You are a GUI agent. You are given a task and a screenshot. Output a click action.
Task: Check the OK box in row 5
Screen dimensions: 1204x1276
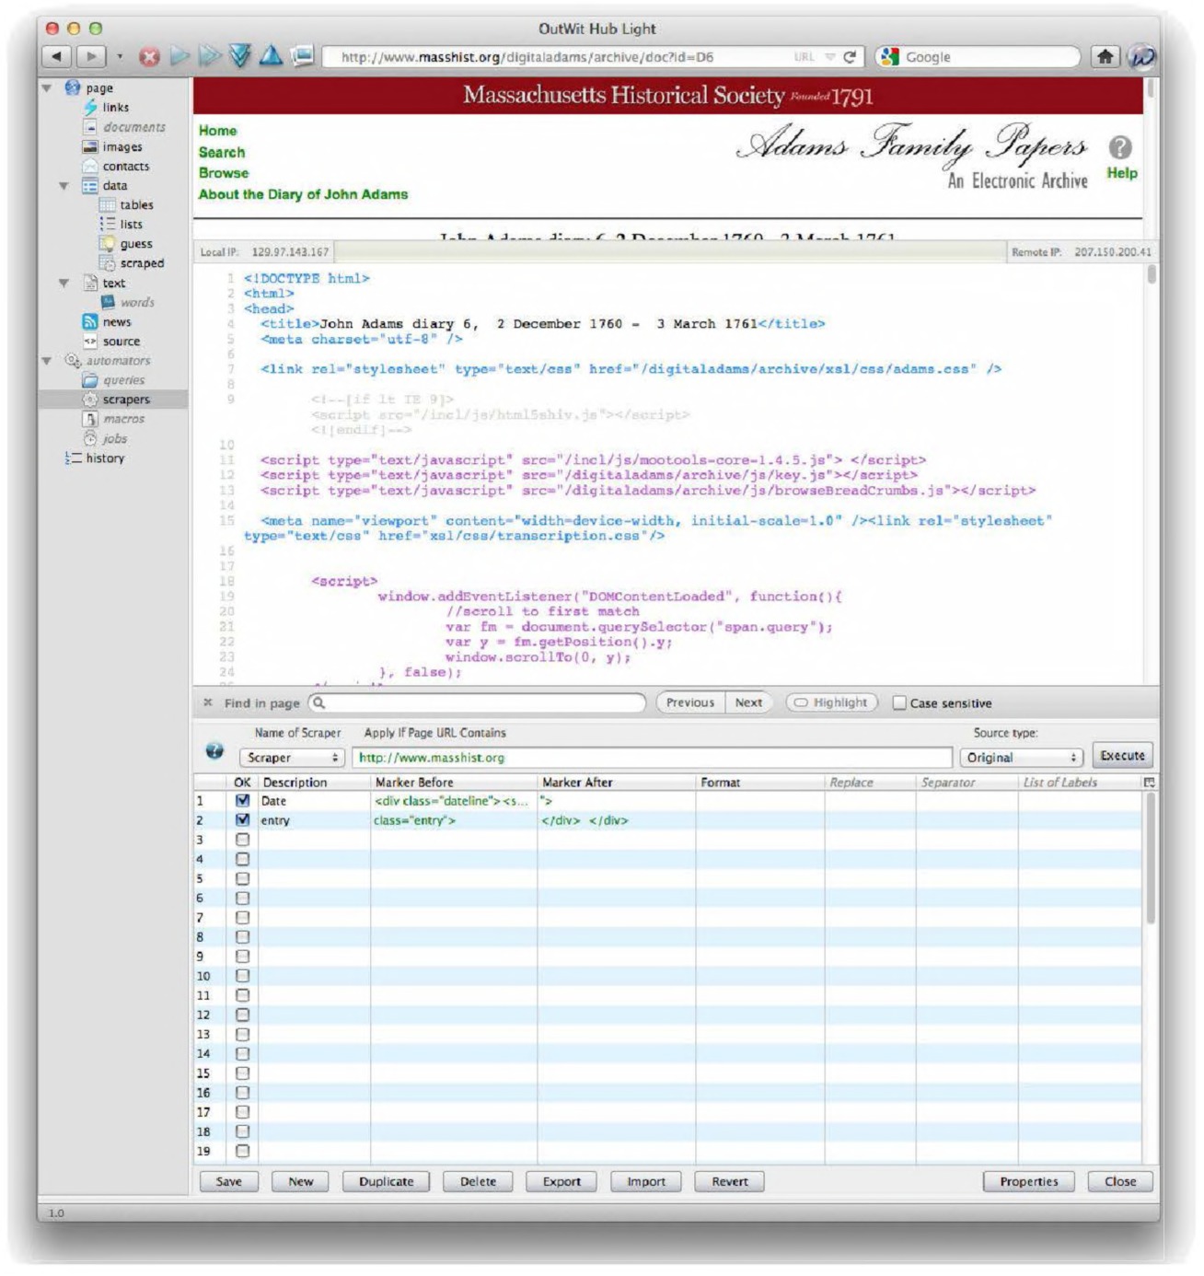coord(242,878)
